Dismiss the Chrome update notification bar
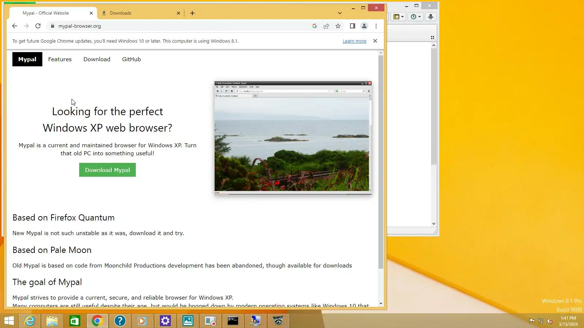584x328 pixels. point(375,41)
